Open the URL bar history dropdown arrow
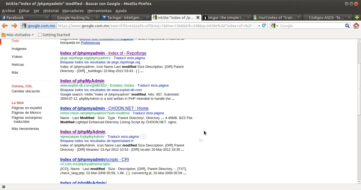 (x=259, y=26)
